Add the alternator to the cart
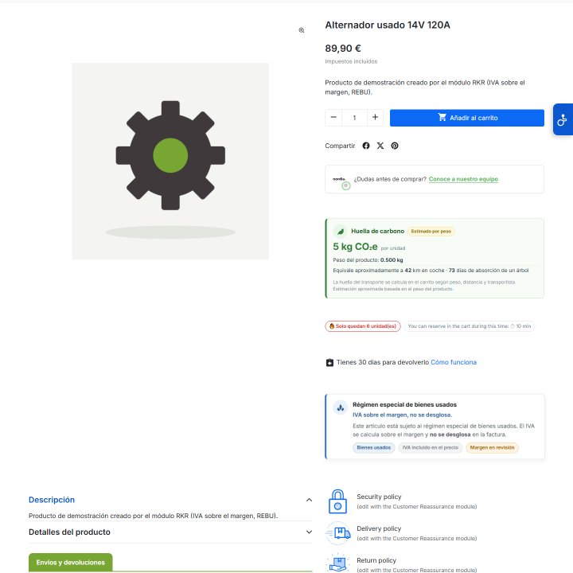The height and width of the screenshot is (573, 573). coord(466,118)
